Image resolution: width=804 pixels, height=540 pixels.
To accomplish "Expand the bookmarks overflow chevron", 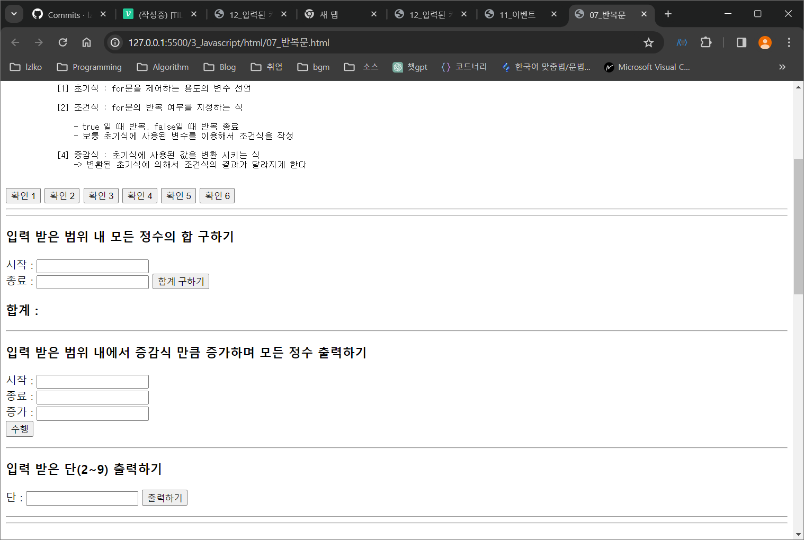I will [782, 67].
